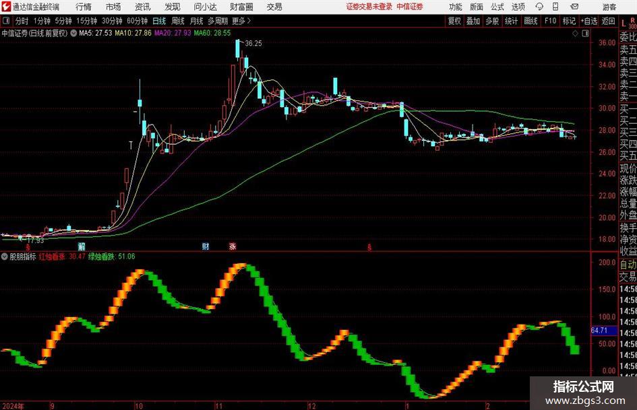Click 证券交易未登录 login link
Screen dimensions: 637x410
pos(369,7)
